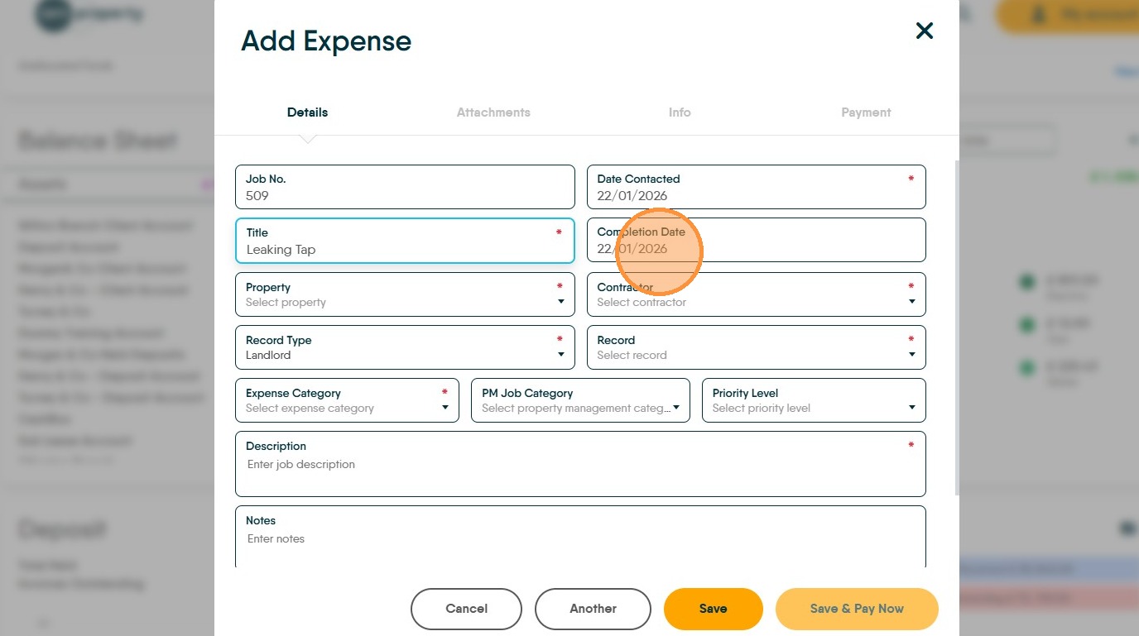
Task: Focus the Notes text area
Action: [579, 542]
